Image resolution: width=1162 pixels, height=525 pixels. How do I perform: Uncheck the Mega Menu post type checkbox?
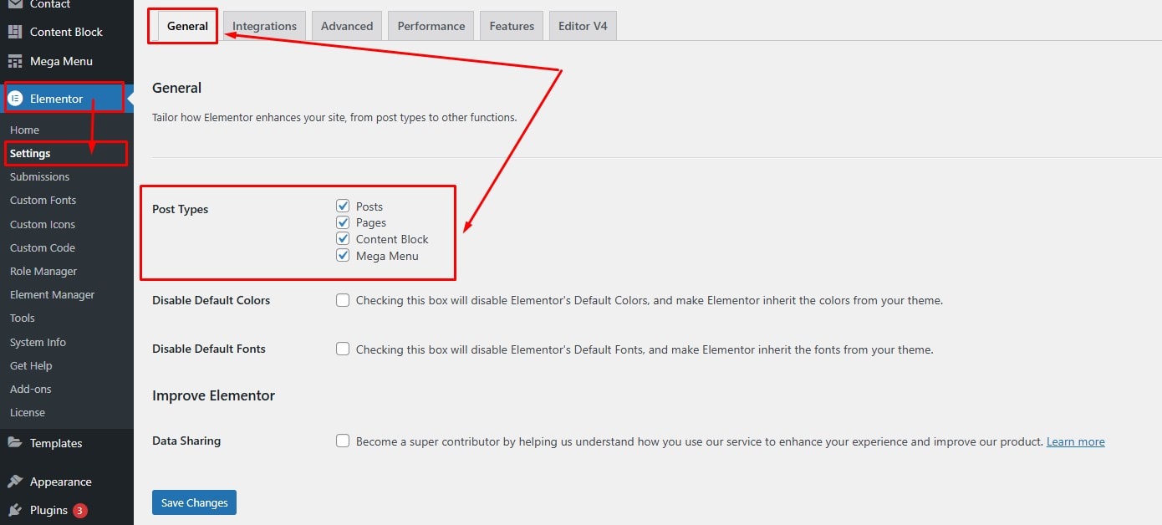click(343, 256)
